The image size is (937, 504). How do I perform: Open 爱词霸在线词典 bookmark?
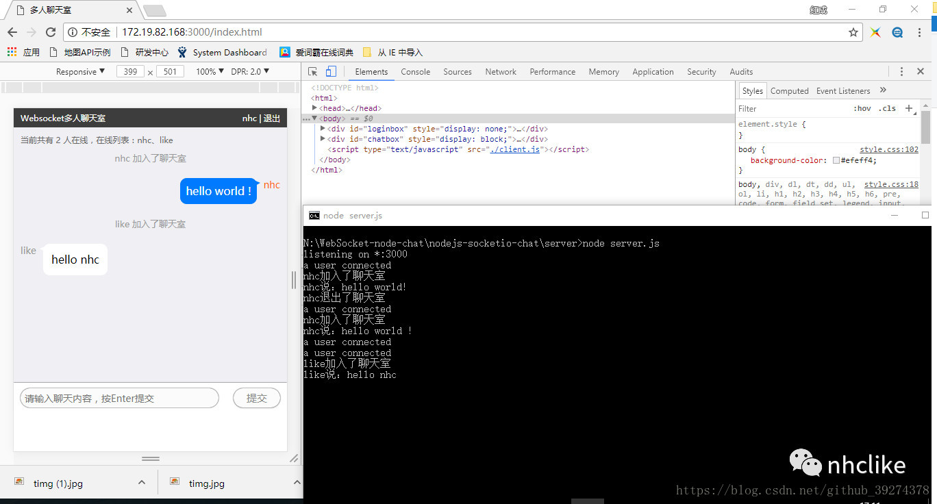pos(317,52)
